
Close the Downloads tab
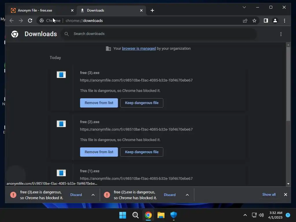tap(141, 10)
